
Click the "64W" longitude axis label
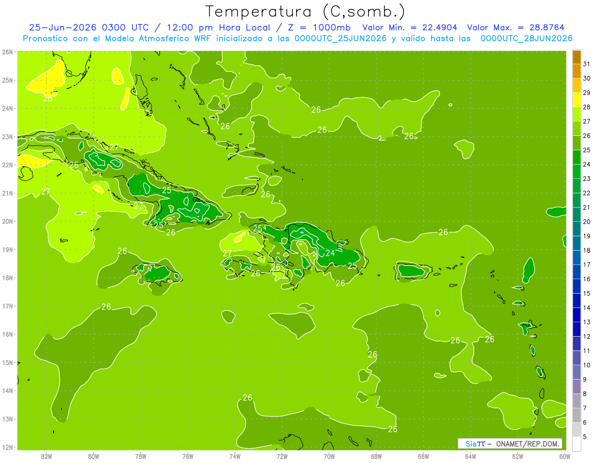[470, 456]
